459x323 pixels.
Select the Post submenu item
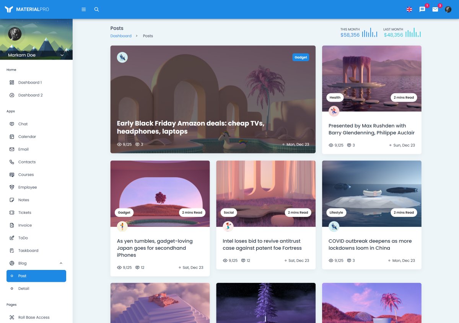click(36, 276)
